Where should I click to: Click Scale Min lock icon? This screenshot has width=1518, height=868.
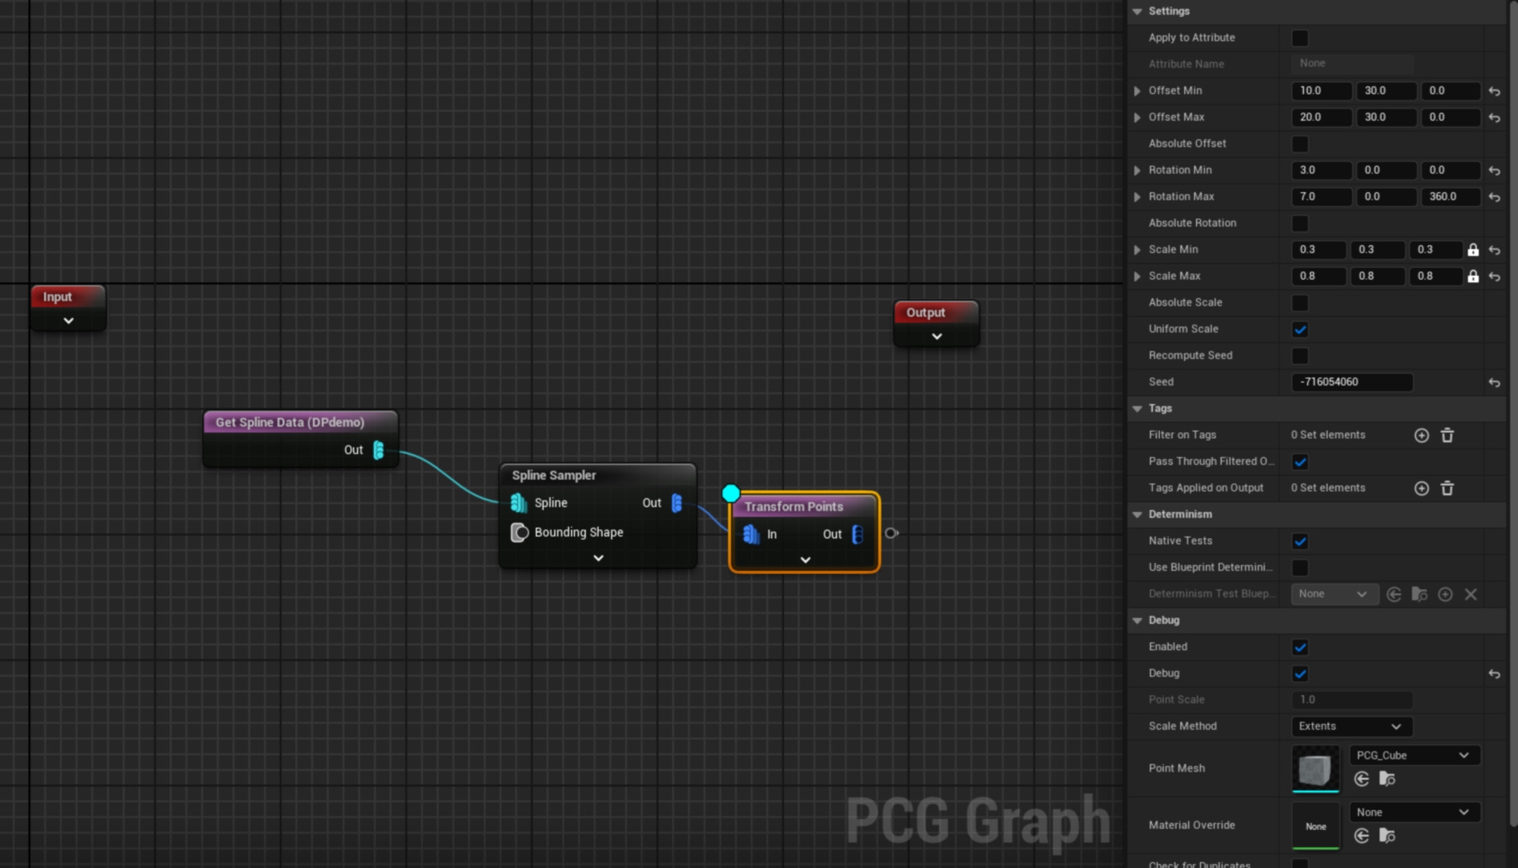tap(1472, 250)
